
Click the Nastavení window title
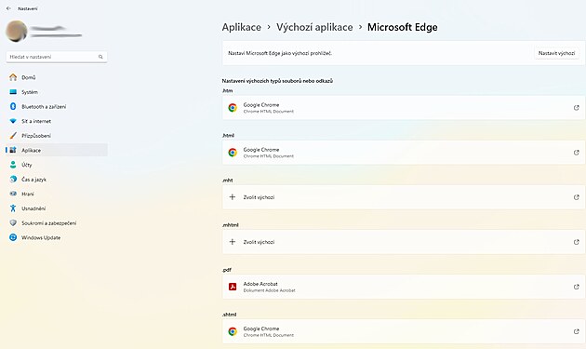[28, 8]
